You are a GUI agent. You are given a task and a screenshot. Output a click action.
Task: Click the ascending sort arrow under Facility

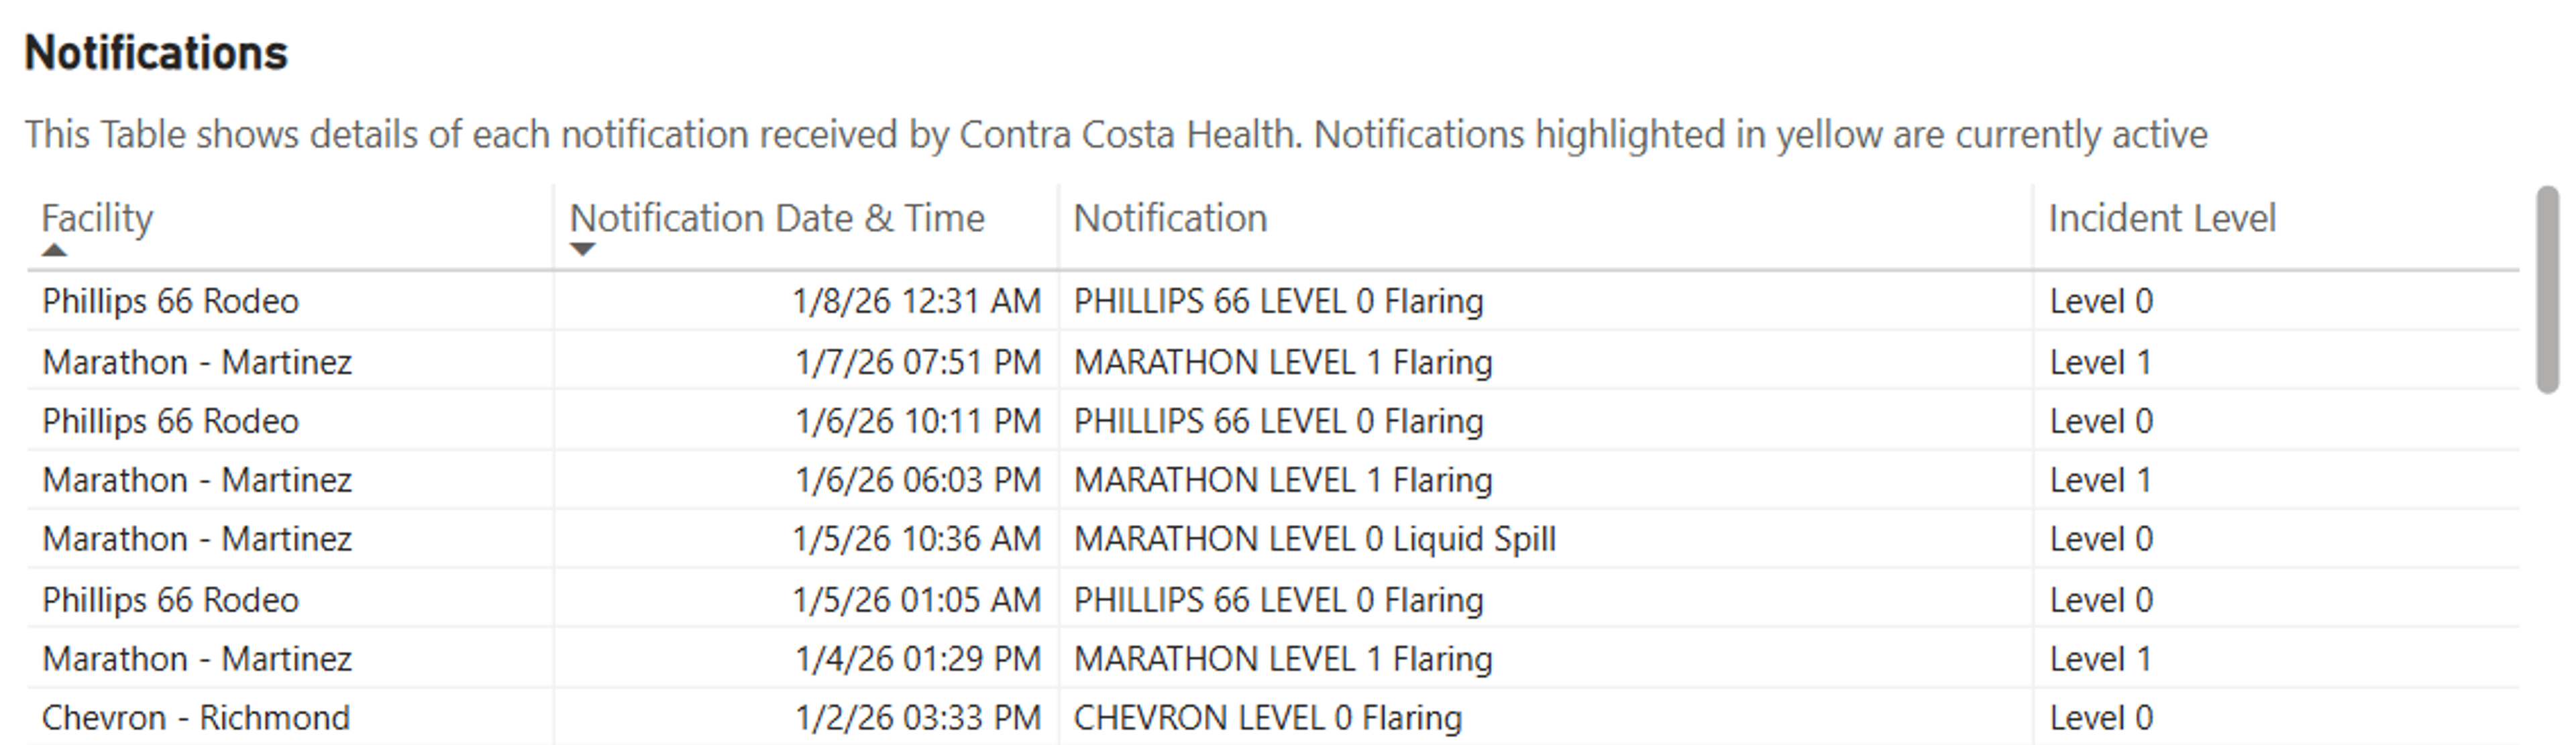point(55,250)
